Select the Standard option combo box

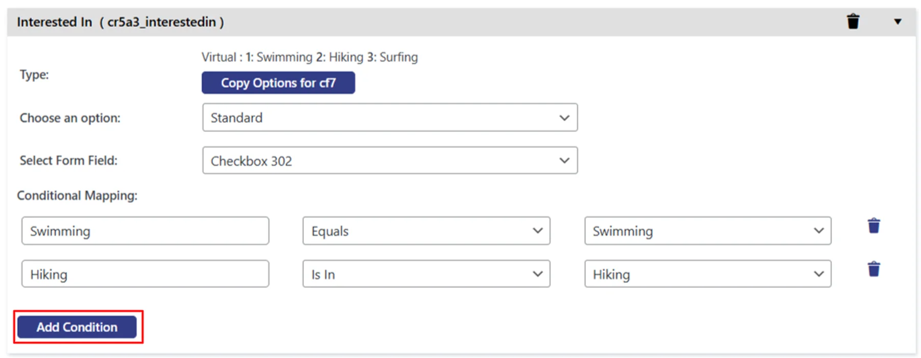pyautogui.click(x=390, y=118)
